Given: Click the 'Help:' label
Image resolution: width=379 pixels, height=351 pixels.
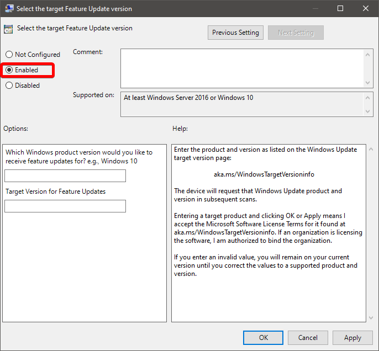Looking at the screenshot, I should click(180, 129).
